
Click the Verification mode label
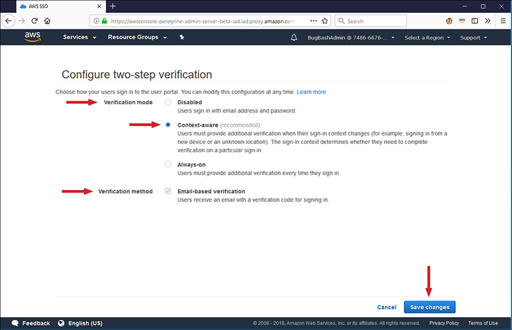point(128,102)
